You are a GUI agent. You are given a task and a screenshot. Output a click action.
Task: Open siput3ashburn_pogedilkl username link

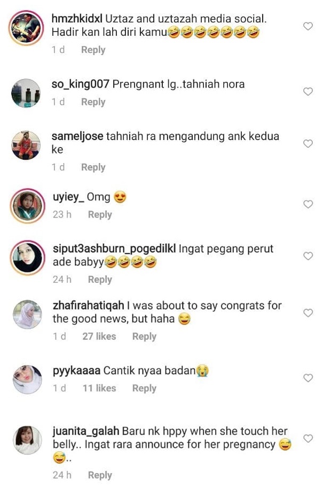[114, 249]
